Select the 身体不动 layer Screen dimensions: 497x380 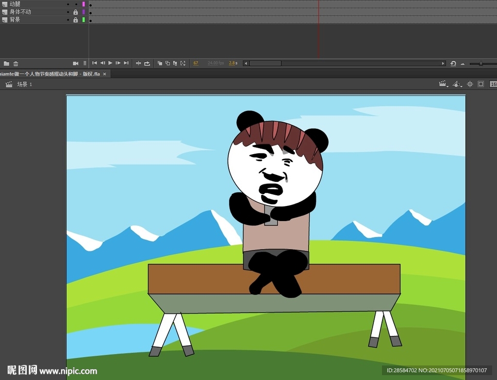point(20,12)
